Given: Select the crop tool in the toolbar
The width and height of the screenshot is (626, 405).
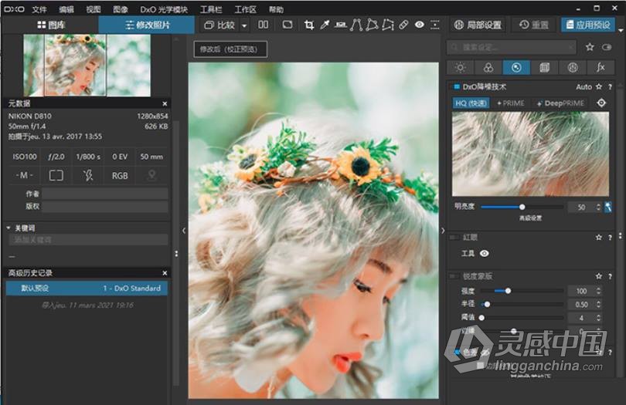Looking at the screenshot, I should tap(308, 25).
